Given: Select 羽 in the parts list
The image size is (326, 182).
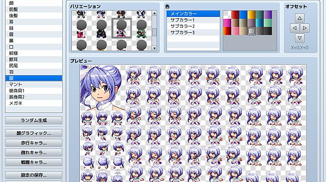Looking at the screenshot, I should coord(34,72).
